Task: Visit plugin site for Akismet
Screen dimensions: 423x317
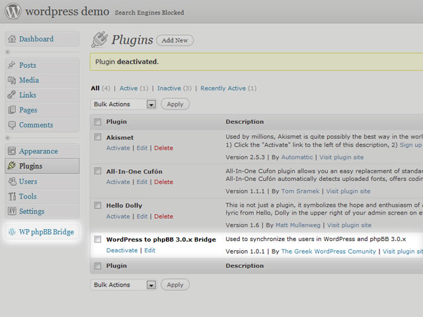Action: pos(342,157)
